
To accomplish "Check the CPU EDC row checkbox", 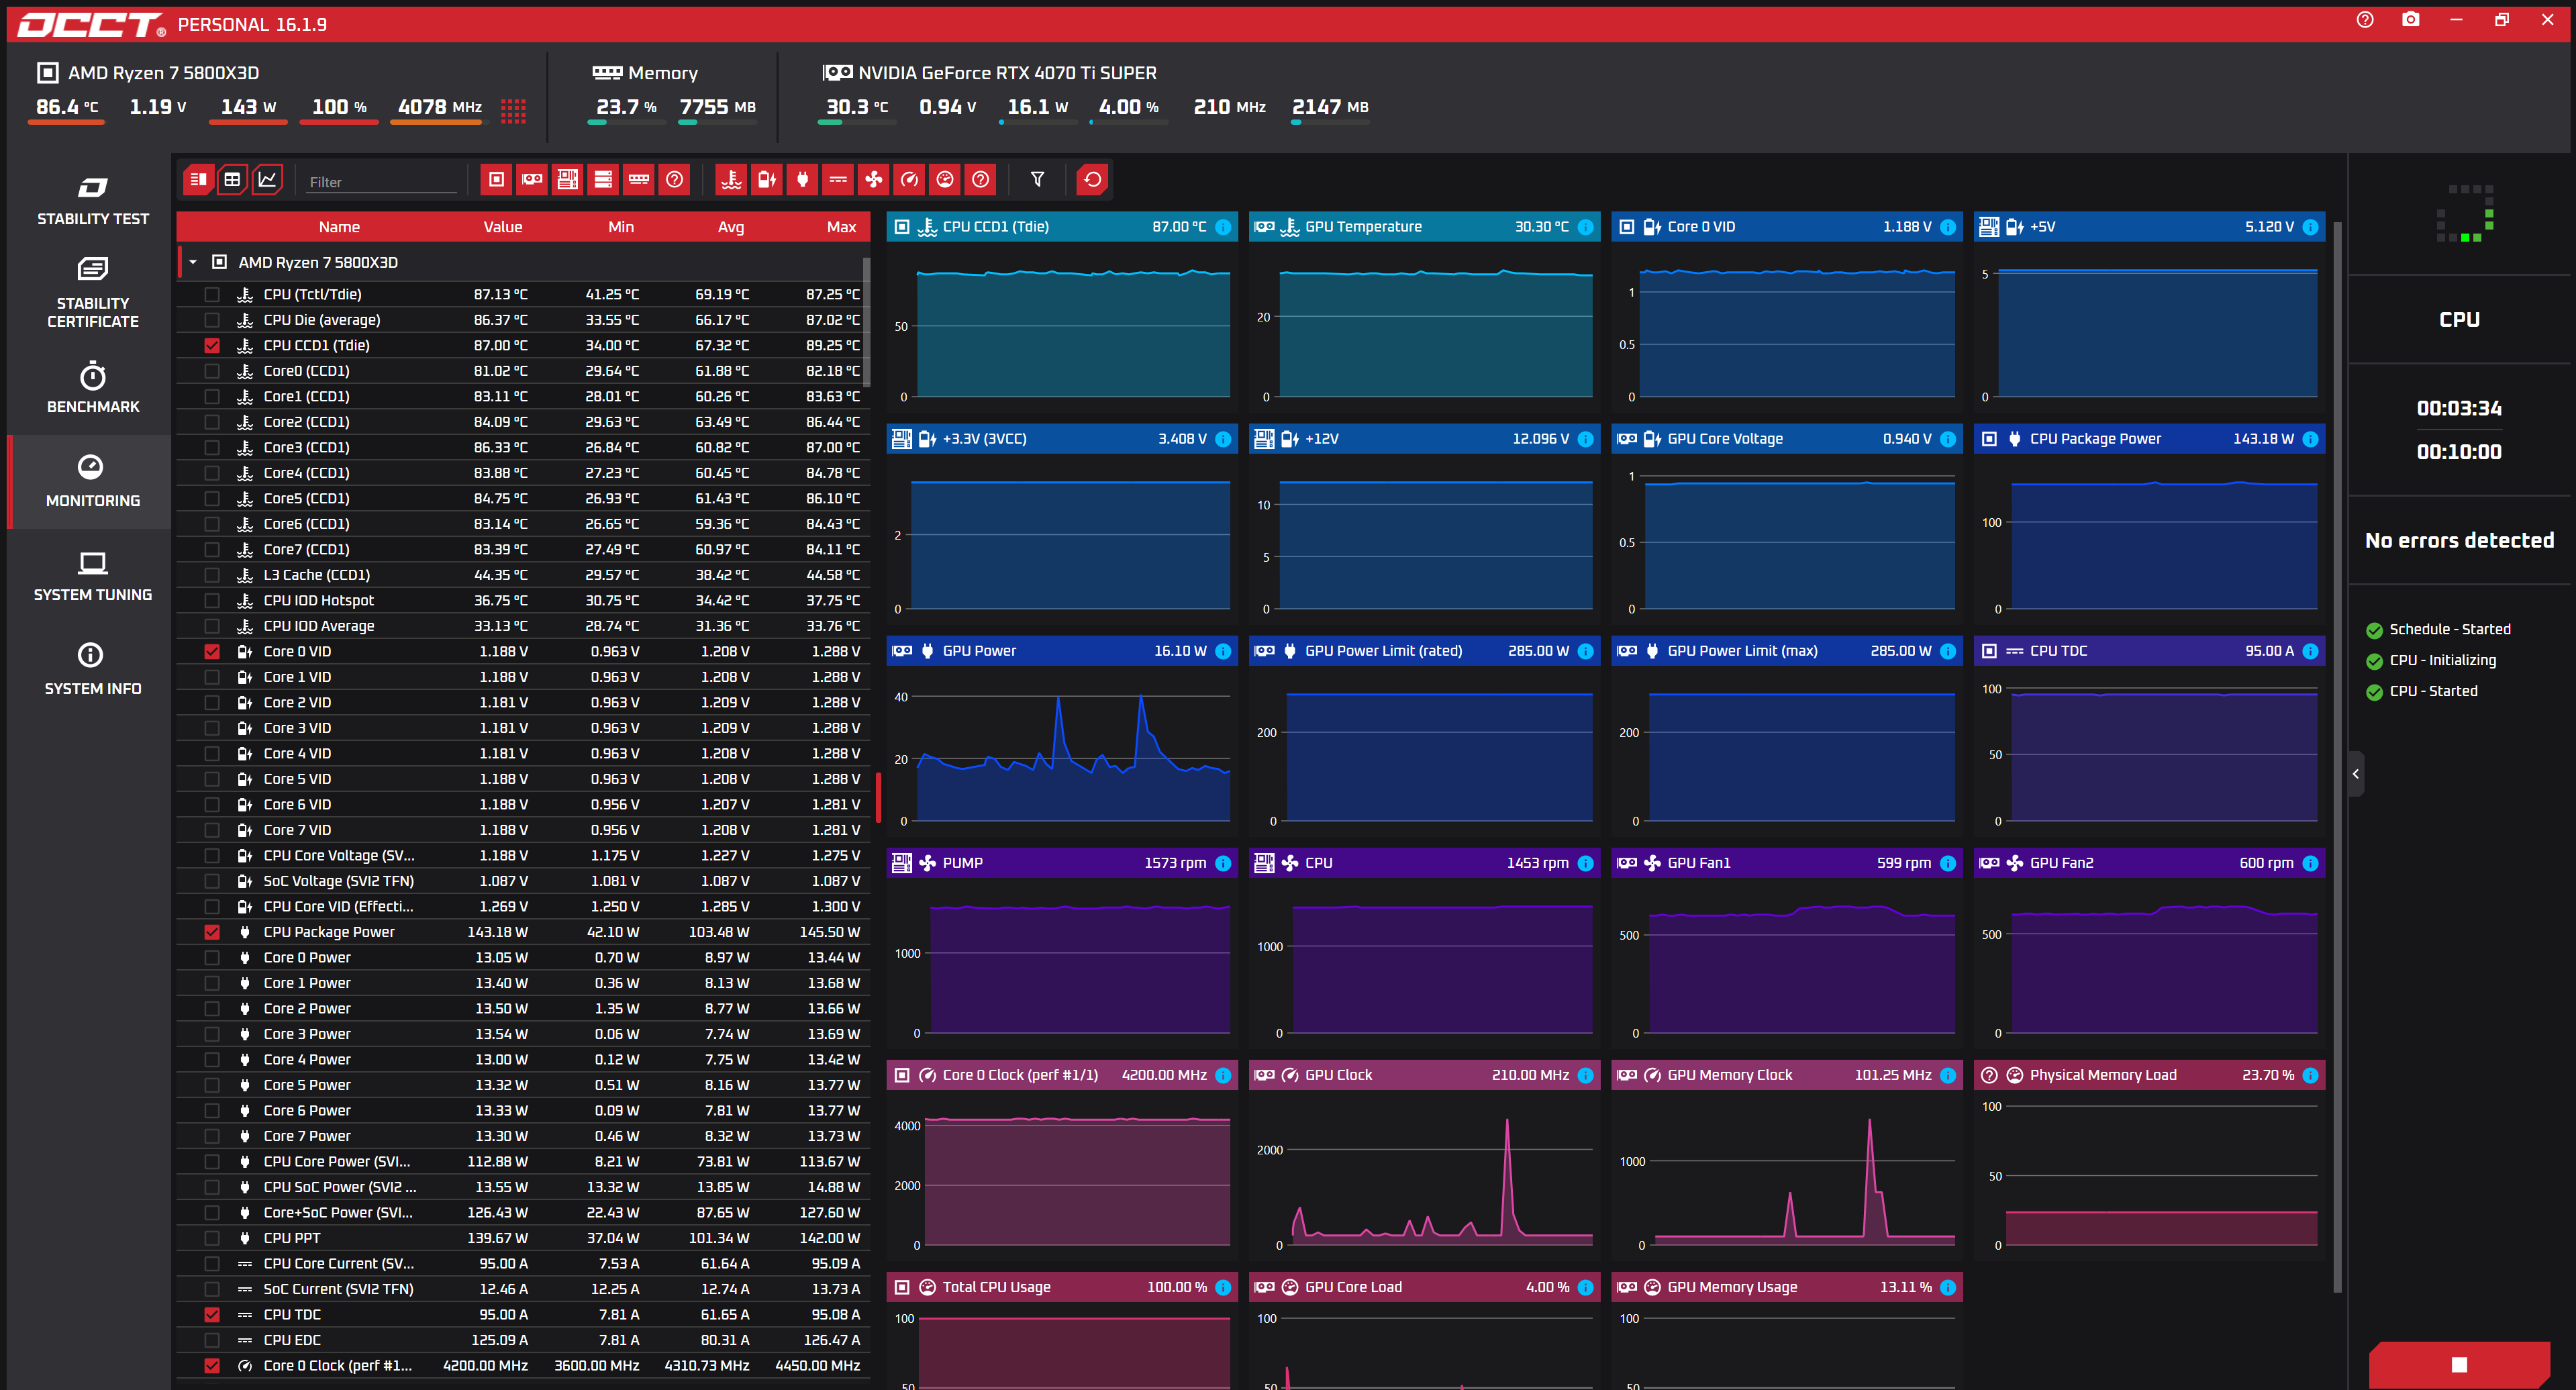I will tap(212, 1340).
